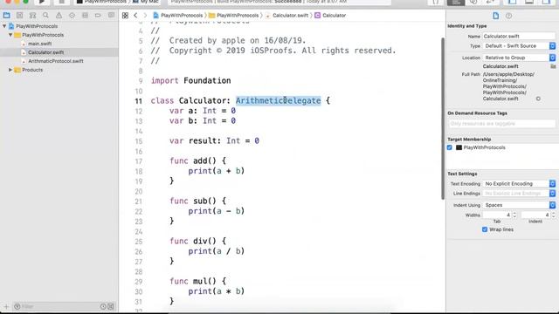Add a new file with plus button
The width and height of the screenshot is (559, 314).
tap(6, 306)
